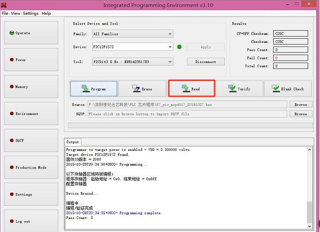
Task: Click the red dot beside Log out
Action: [x=12, y=221]
